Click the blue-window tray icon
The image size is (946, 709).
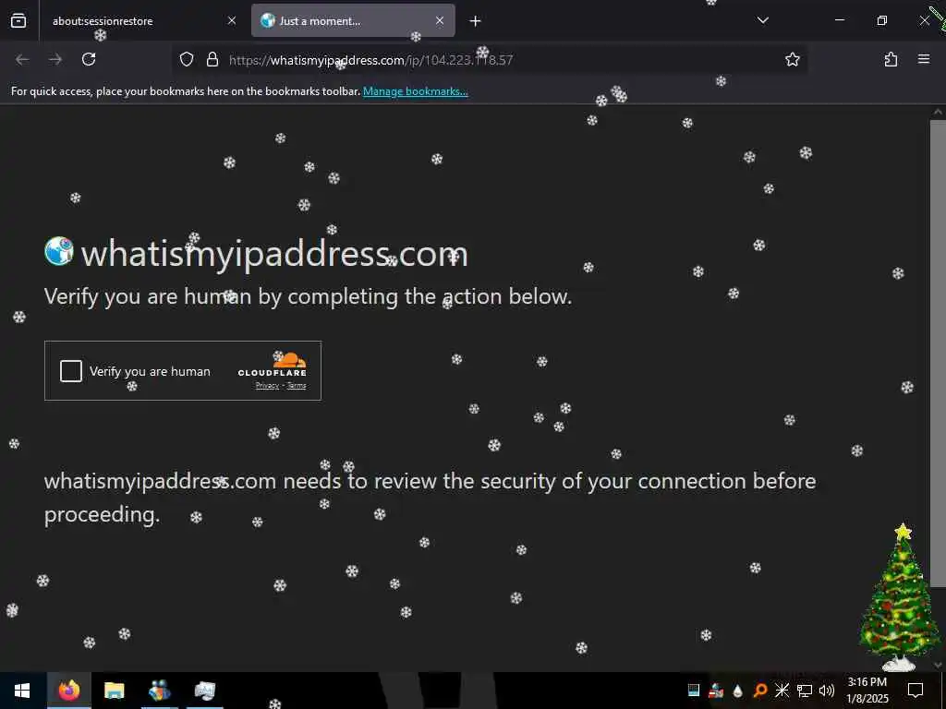[694, 691]
